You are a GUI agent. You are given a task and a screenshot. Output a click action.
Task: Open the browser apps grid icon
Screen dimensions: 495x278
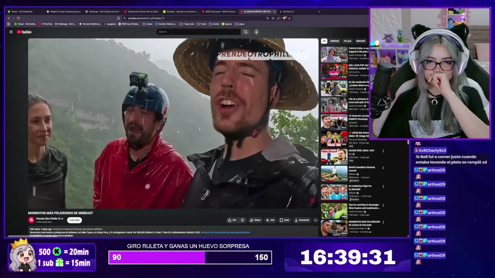pos(9,24)
